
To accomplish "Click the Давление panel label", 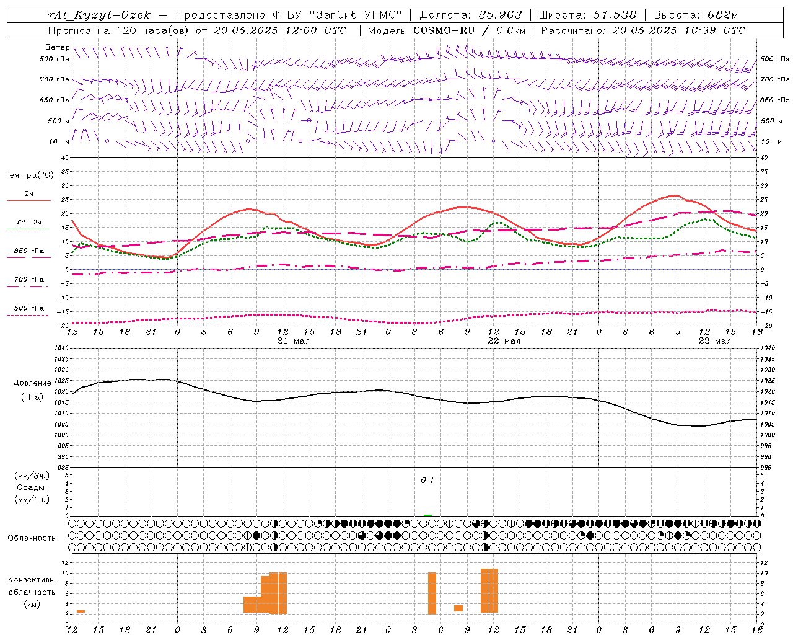I will [32, 383].
